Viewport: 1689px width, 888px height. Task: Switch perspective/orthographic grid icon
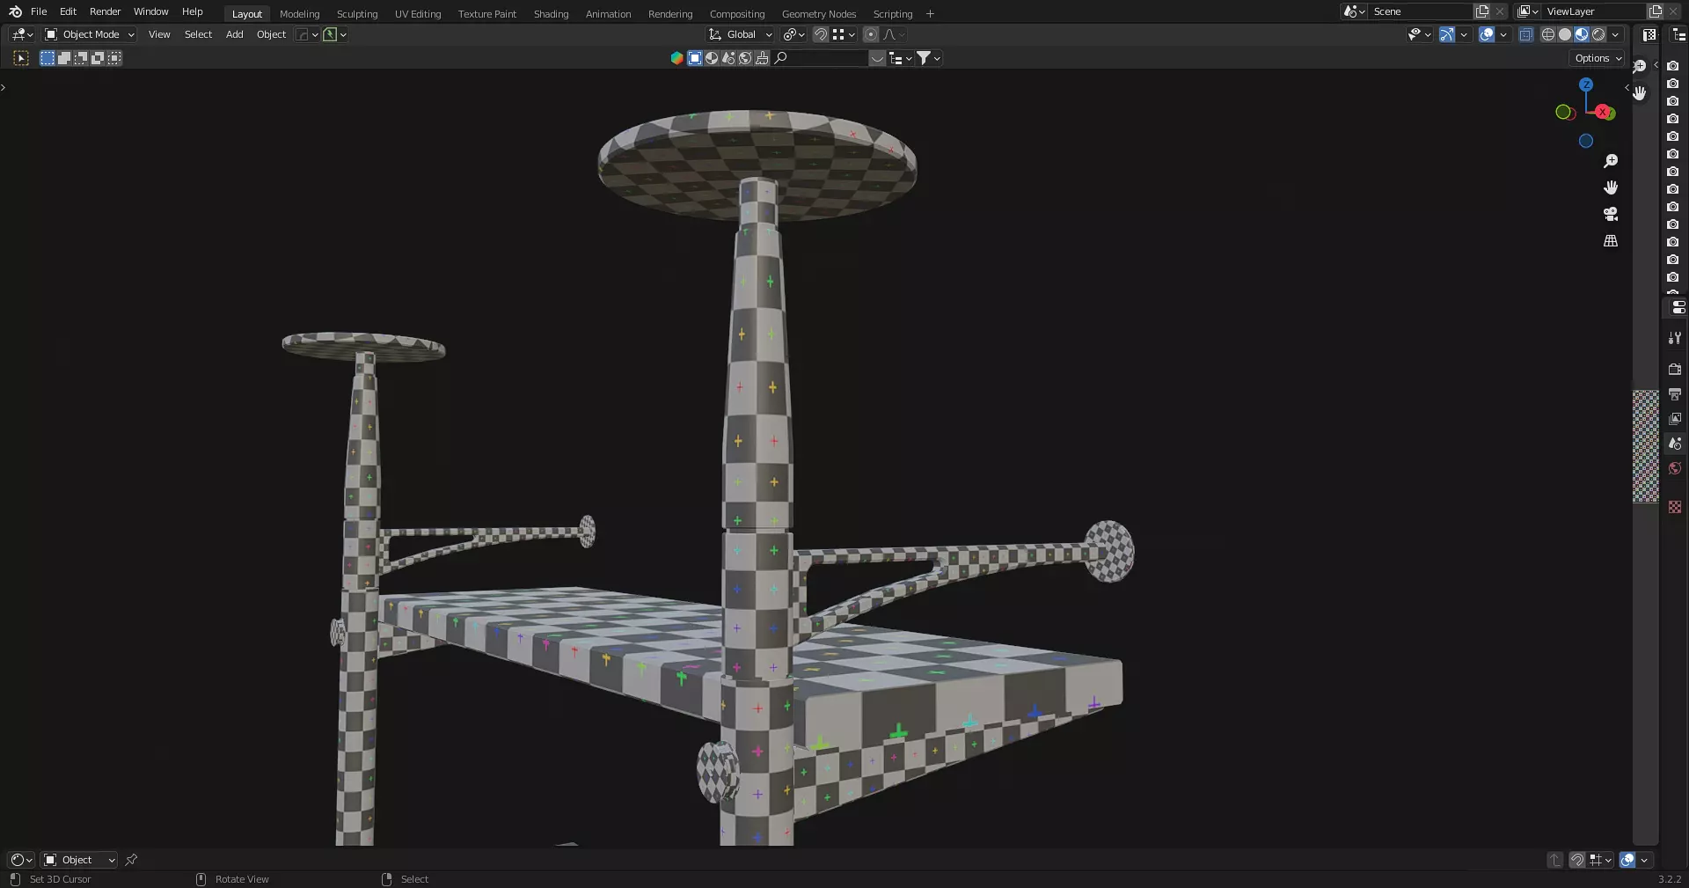coord(1611,240)
